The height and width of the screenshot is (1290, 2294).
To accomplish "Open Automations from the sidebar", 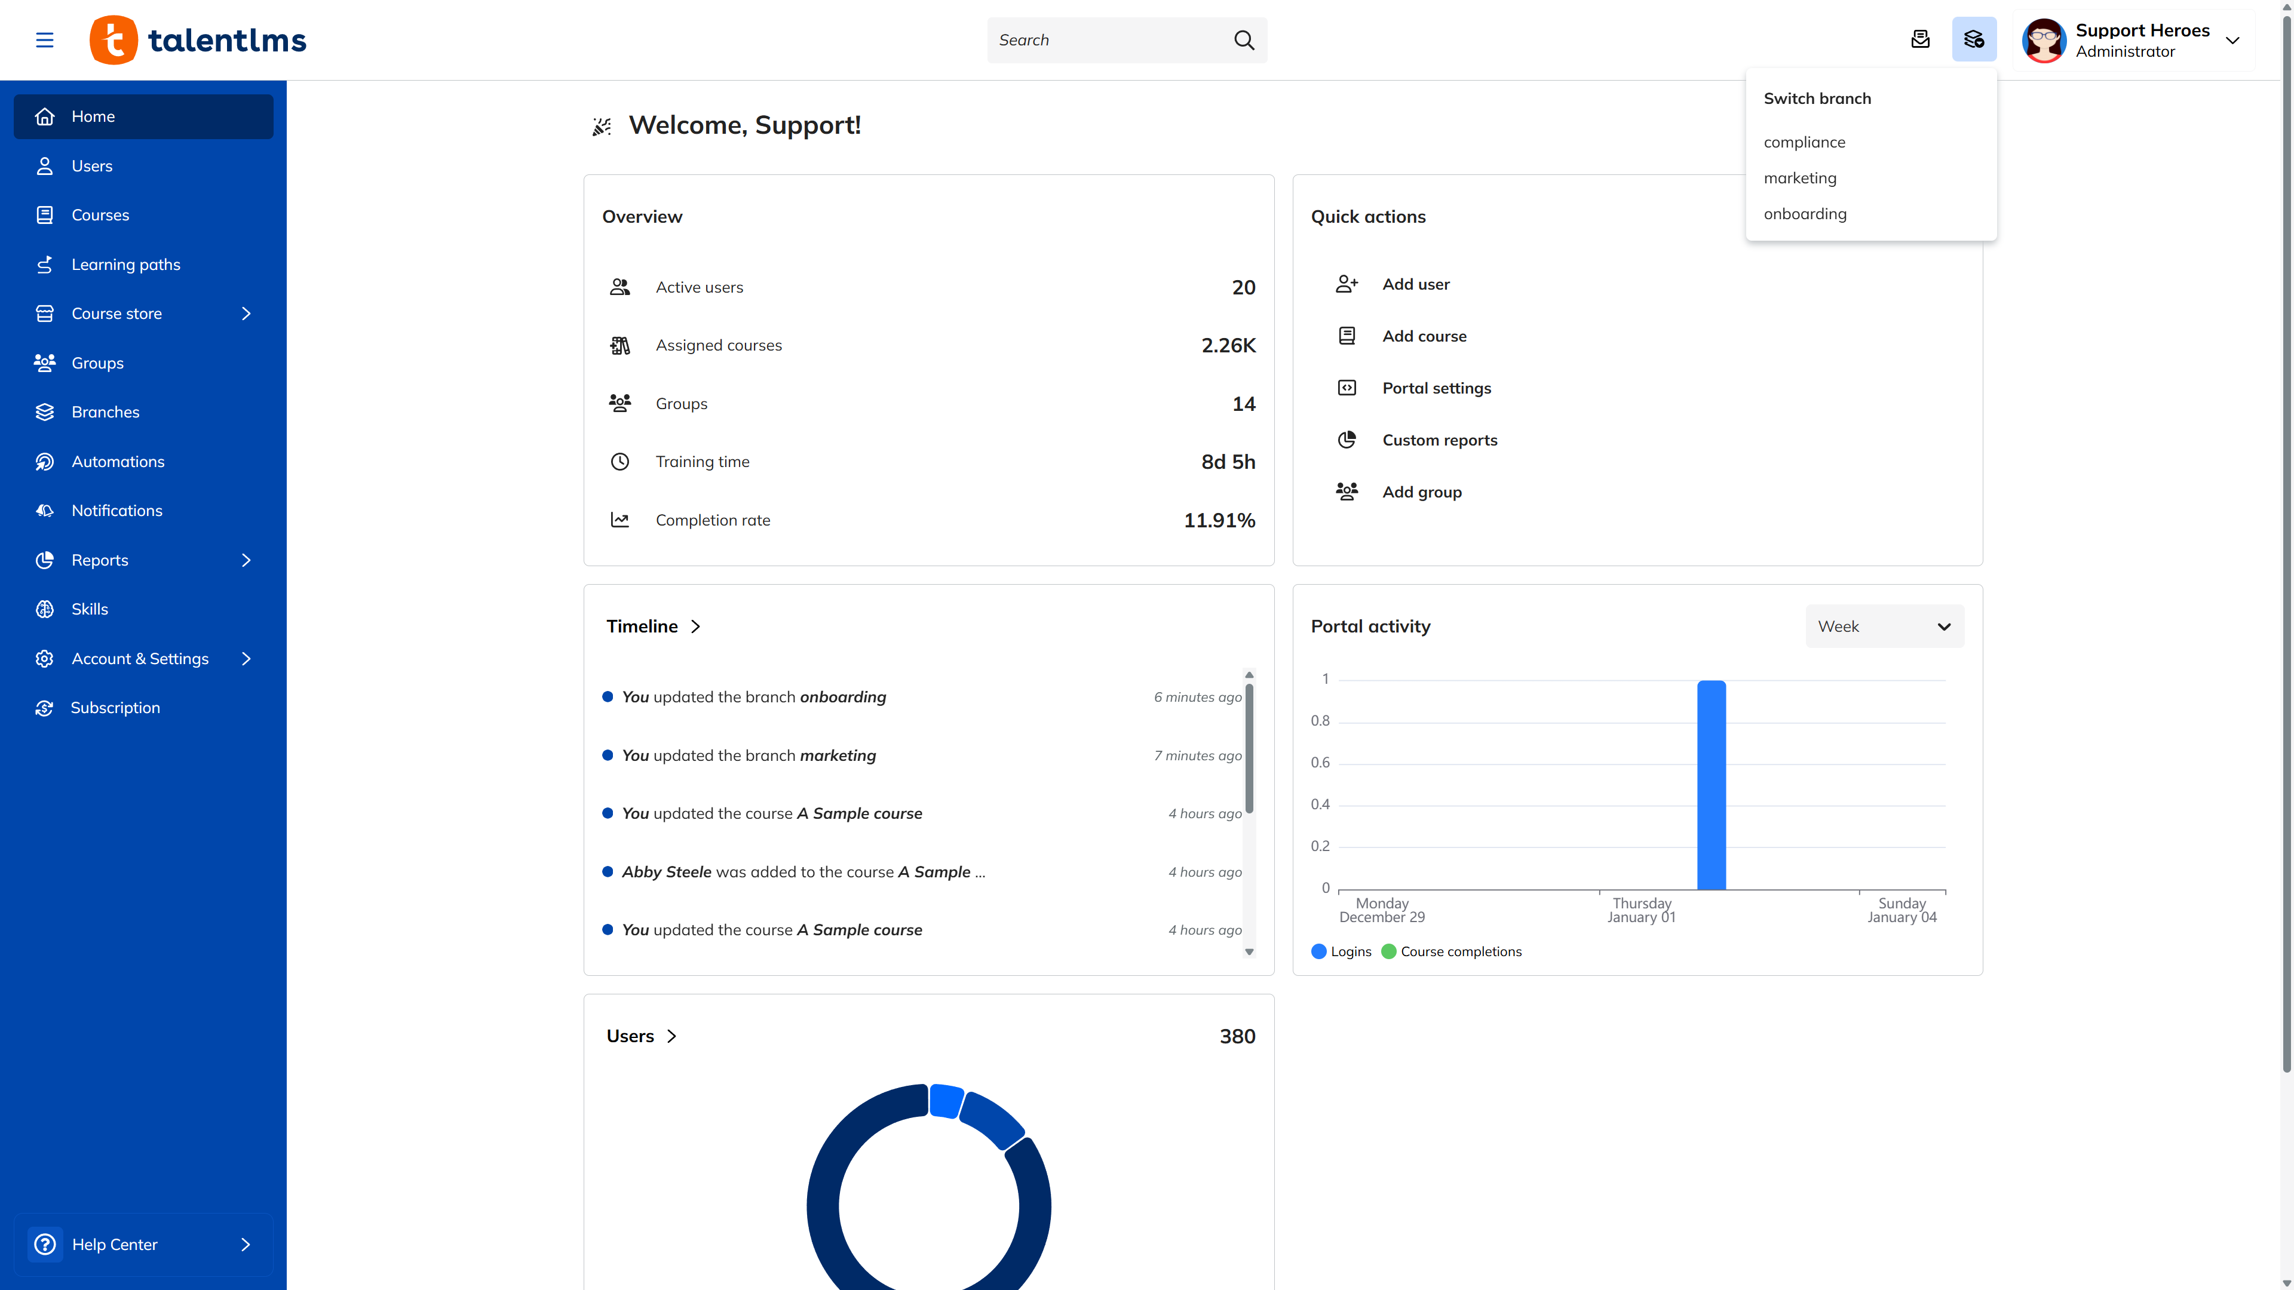I will [x=118, y=461].
